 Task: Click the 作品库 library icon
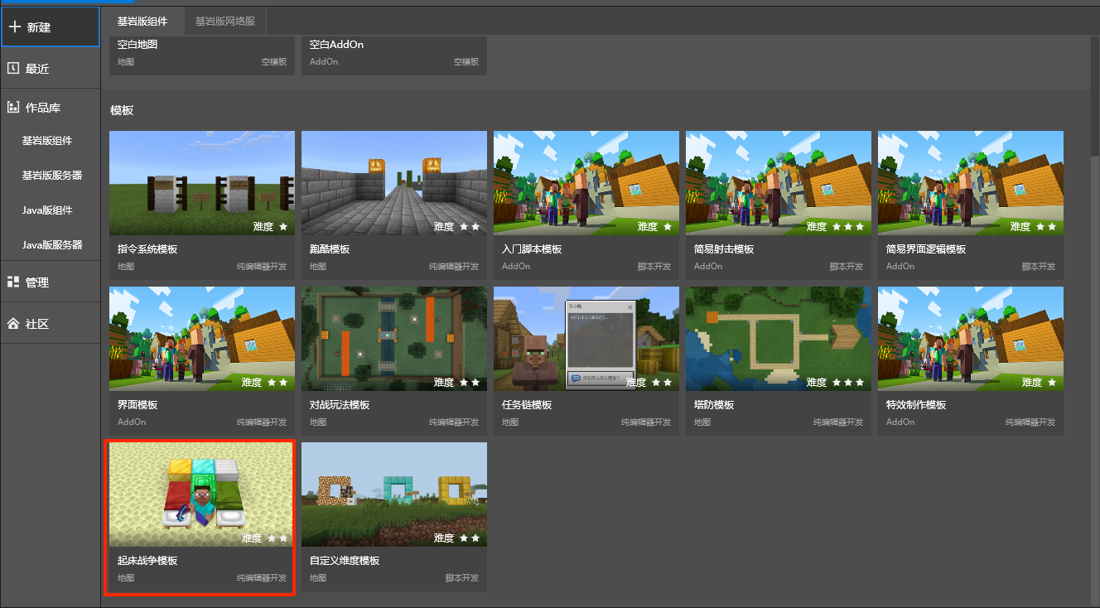(13, 107)
